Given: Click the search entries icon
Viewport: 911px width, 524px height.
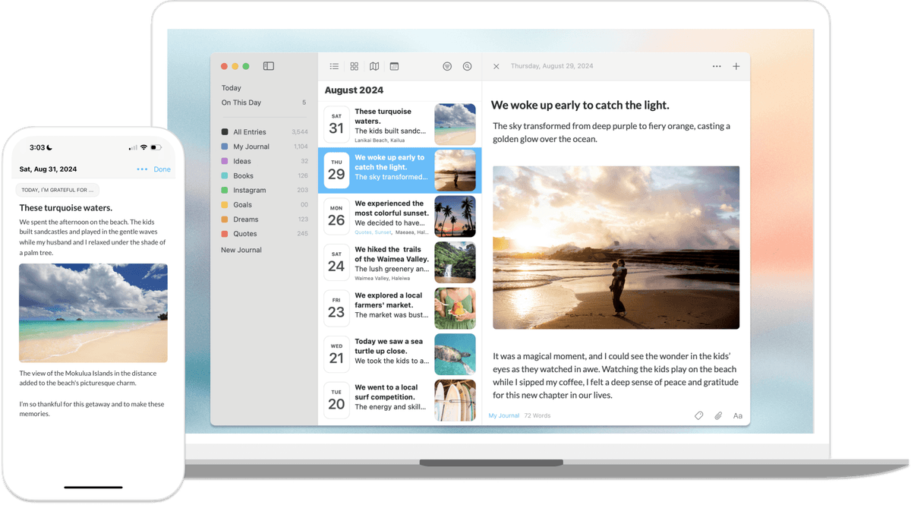Looking at the screenshot, I should point(467,67).
